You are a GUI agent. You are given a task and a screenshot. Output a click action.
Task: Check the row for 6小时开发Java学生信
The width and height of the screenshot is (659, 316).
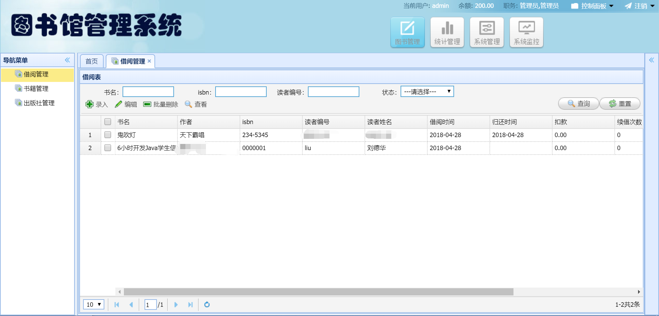tap(108, 148)
